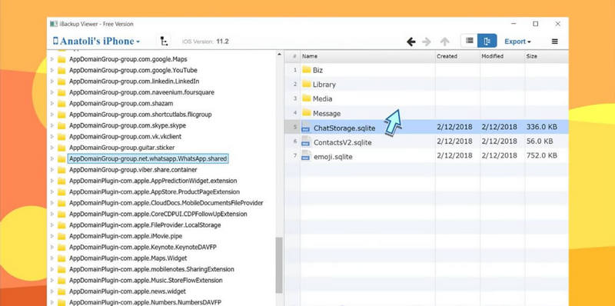Select AppDomainGroup-group.com.naveenium.foursquare folder
This screenshot has height=306, width=615.
[x=141, y=92]
